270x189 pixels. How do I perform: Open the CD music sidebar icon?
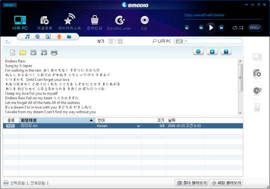(x=257, y=90)
